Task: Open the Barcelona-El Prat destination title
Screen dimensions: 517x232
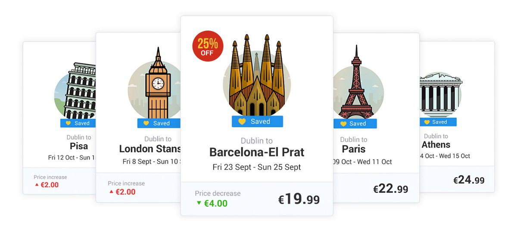Action: (257, 152)
